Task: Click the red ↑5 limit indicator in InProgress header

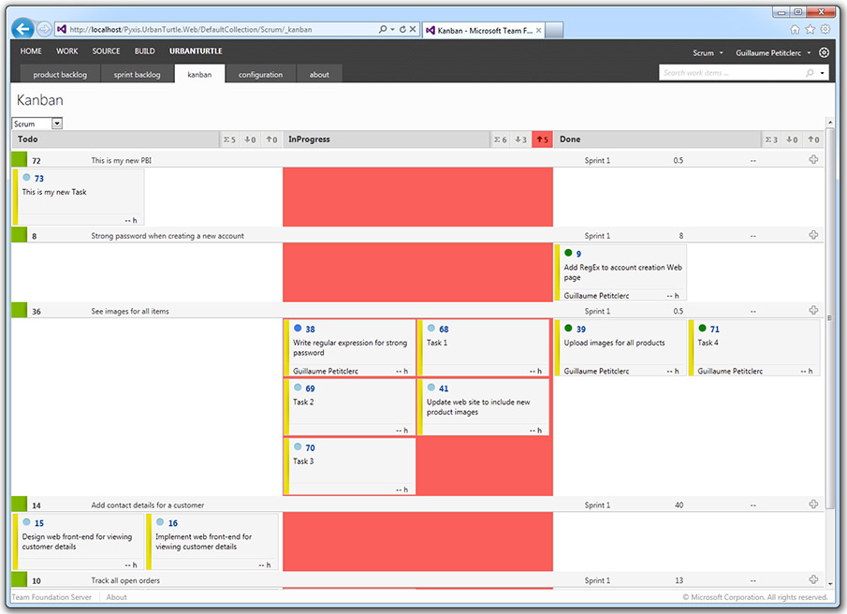Action: (x=541, y=139)
